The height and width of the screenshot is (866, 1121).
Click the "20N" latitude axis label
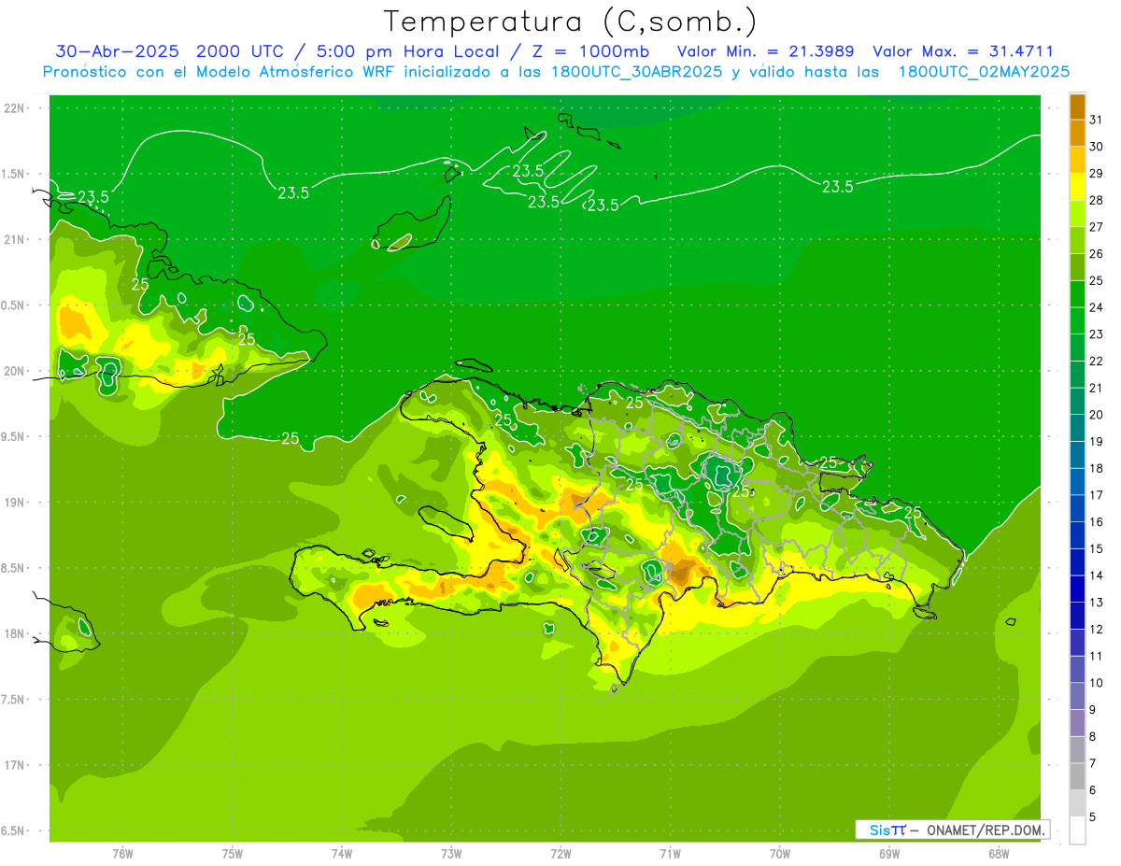(x=16, y=371)
